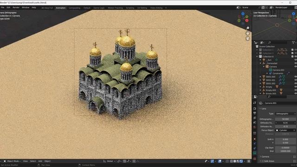Switch to the Motion Tracking workspace tab
The image size is (297, 167).
click(x=115, y=8)
